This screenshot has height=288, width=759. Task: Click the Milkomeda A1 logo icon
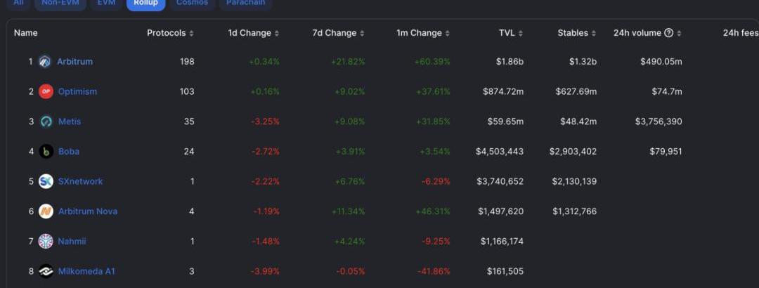tap(46, 271)
